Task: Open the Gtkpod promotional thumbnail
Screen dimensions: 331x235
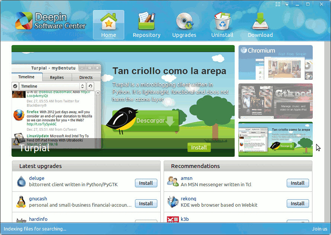Action: (275, 101)
